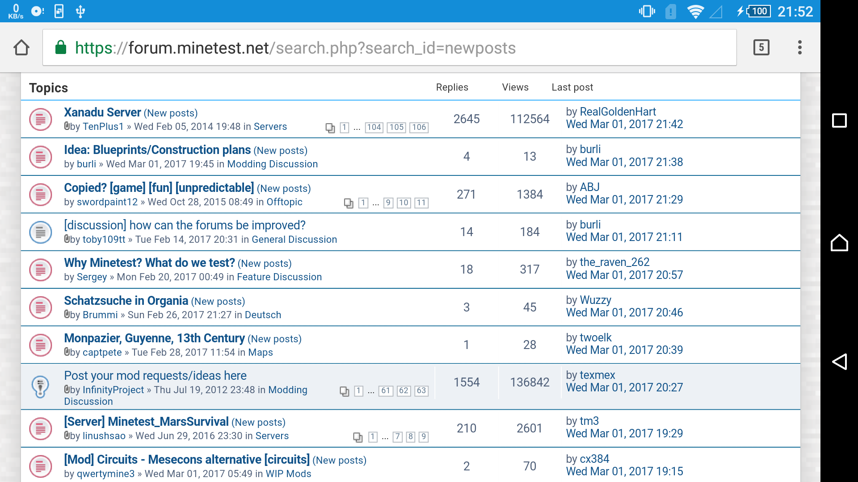Click the read topic icon on forums discussion thread
Viewport: 858px width, 482px height.
coord(41,232)
